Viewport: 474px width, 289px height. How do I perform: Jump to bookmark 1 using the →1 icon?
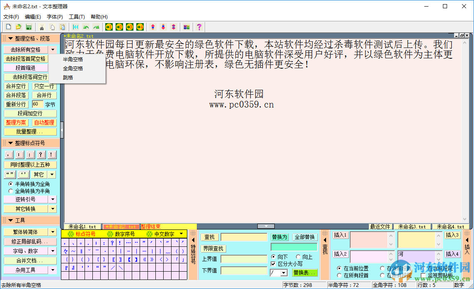pyautogui.click(x=109, y=26)
